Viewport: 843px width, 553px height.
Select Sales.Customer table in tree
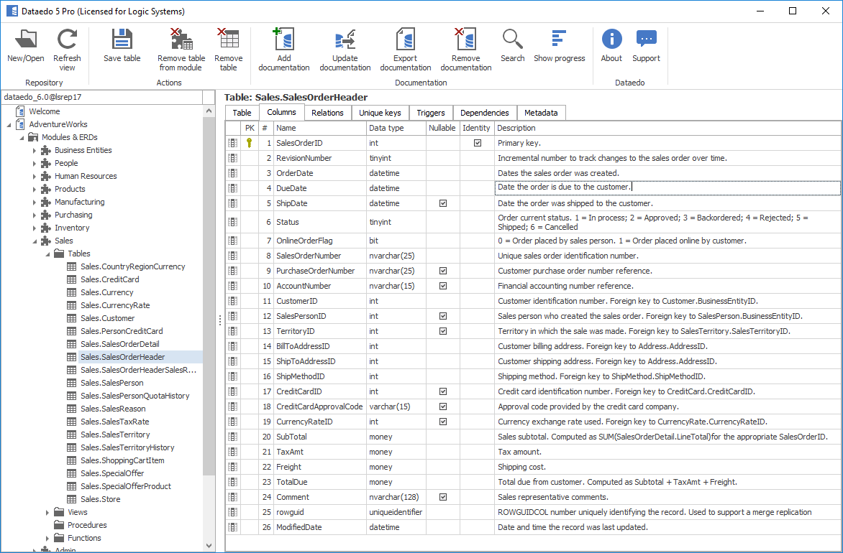107,318
